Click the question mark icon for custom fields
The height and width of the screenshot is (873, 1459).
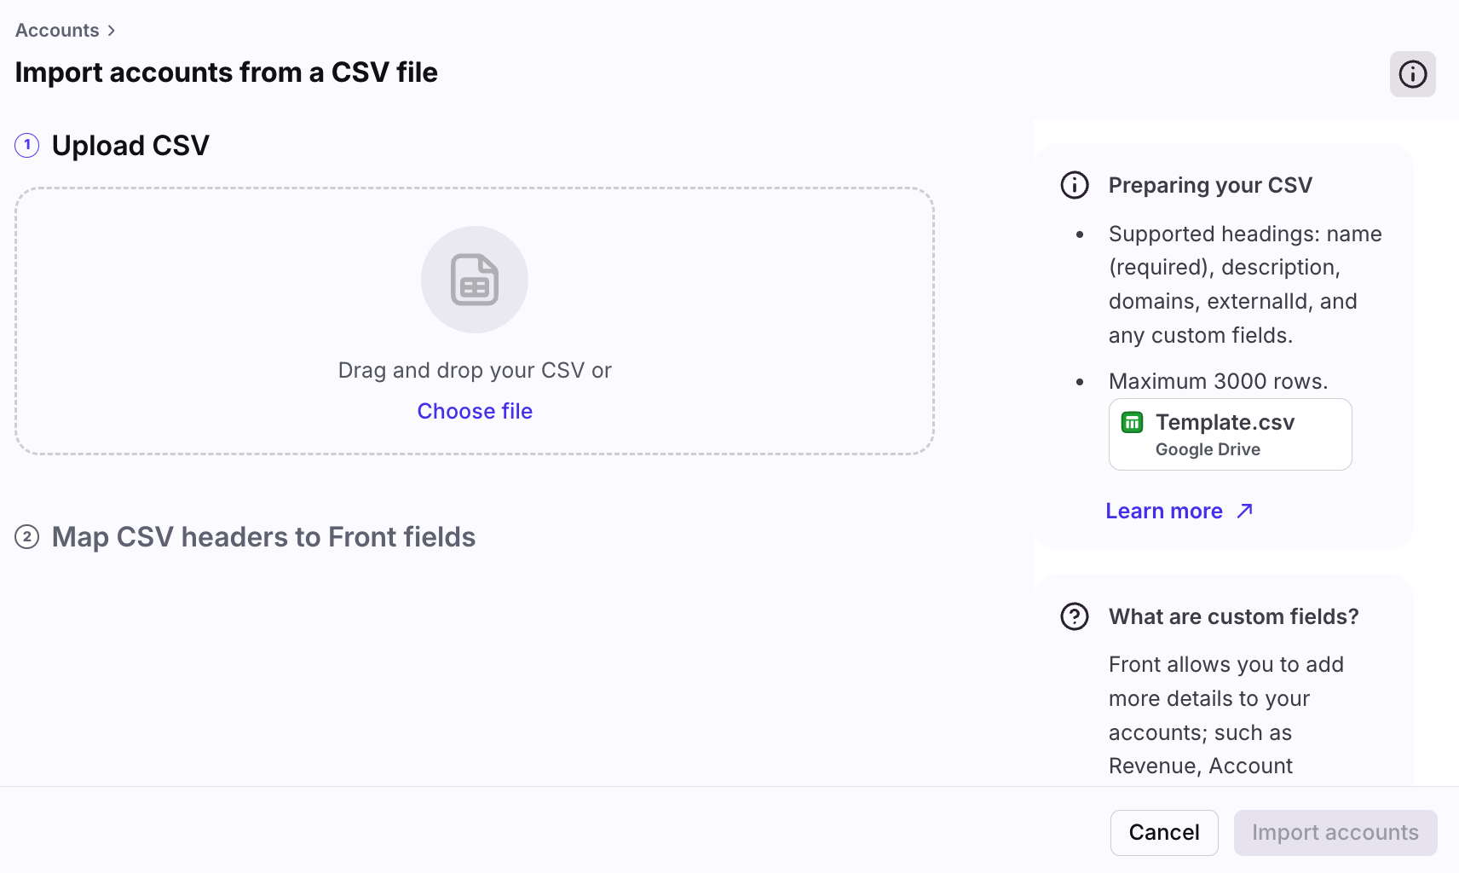(x=1074, y=616)
